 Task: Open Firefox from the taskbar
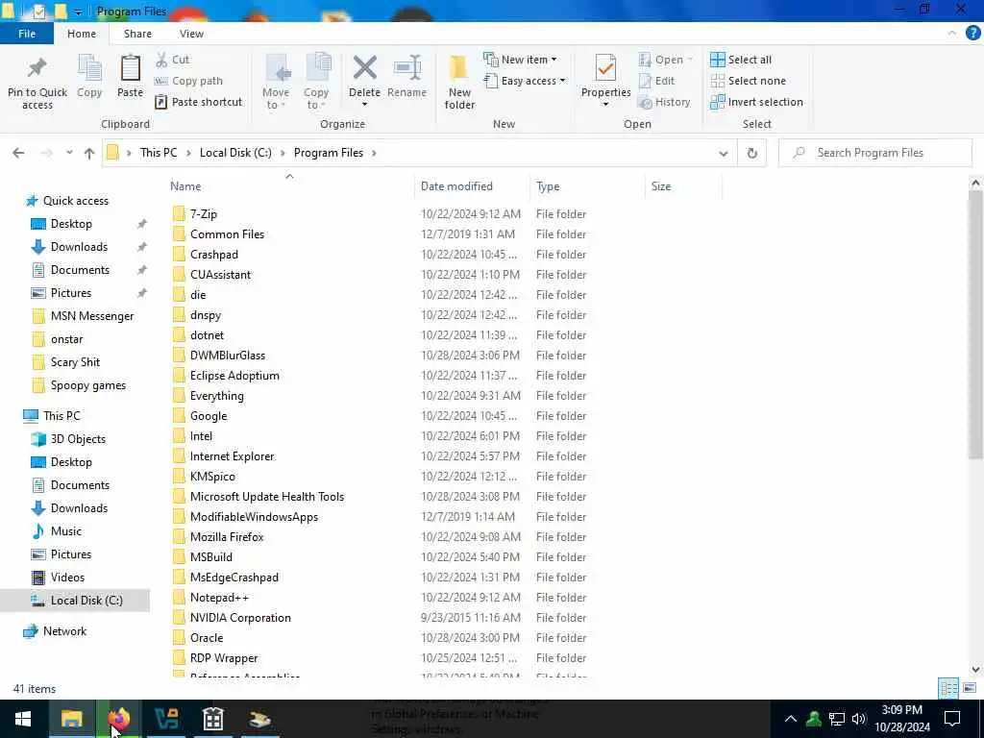pos(119,719)
